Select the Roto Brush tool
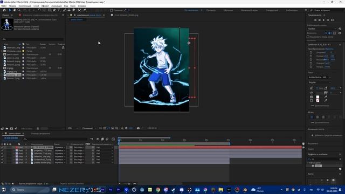345x194 pixels. (x=79, y=10)
